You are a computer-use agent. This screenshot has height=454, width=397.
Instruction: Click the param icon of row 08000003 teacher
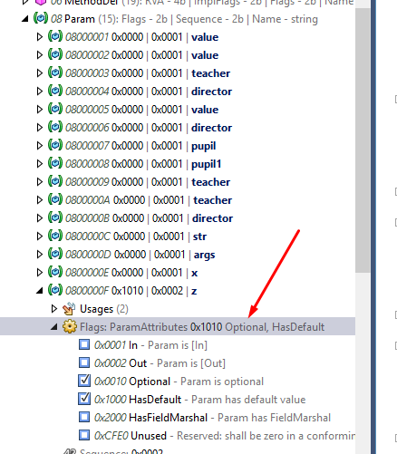click(55, 72)
